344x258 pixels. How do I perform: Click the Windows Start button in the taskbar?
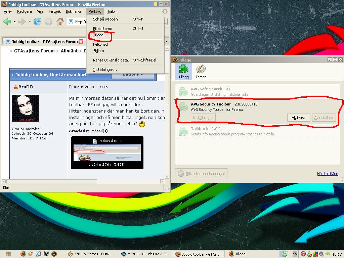tap(8, 254)
